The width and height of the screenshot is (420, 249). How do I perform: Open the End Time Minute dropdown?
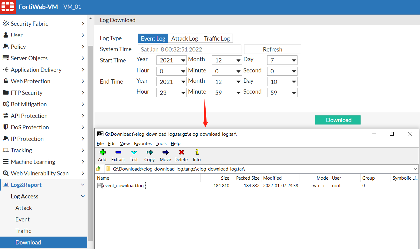pyautogui.click(x=227, y=93)
